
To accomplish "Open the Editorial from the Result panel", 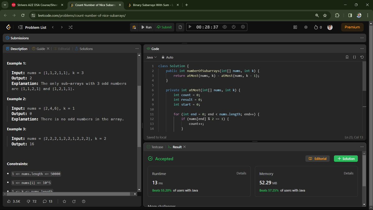I will (x=317, y=158).
